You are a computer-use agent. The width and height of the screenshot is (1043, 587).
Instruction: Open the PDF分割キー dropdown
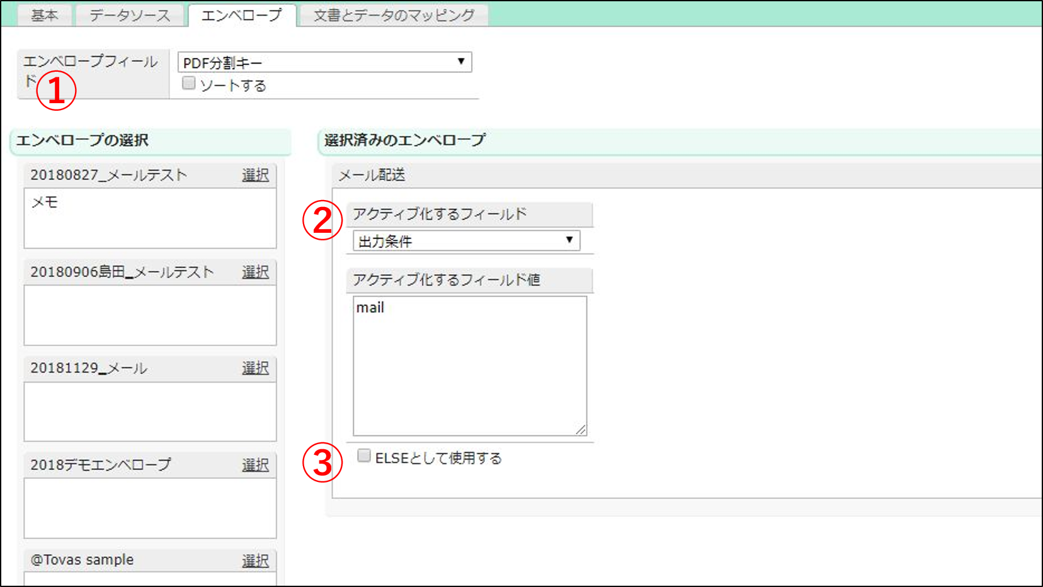[x=324, y=62]
